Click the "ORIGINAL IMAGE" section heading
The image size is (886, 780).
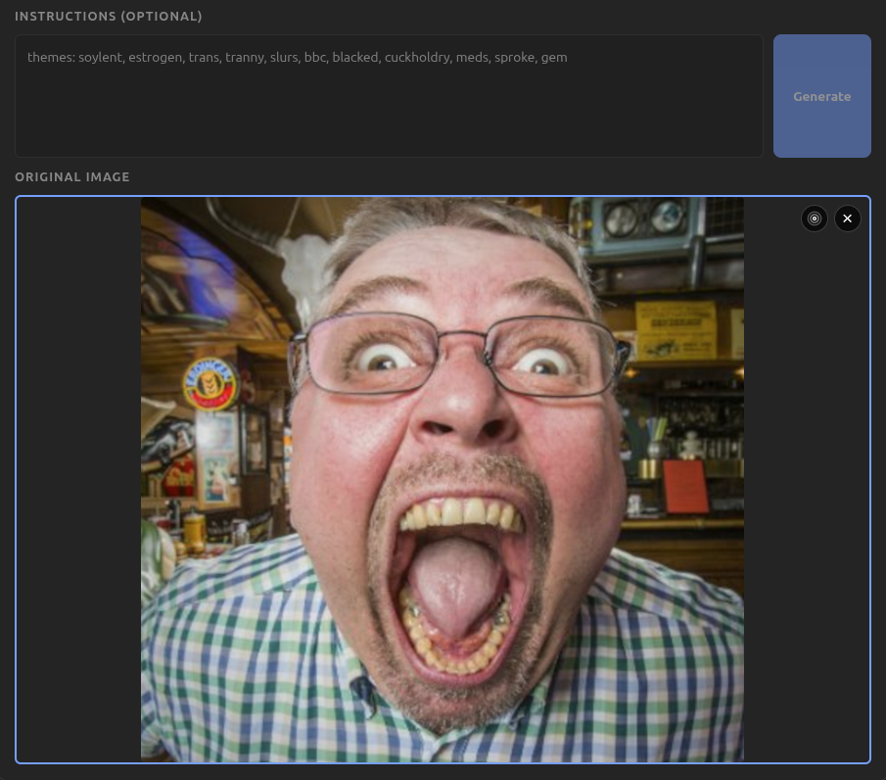[72, 177]
